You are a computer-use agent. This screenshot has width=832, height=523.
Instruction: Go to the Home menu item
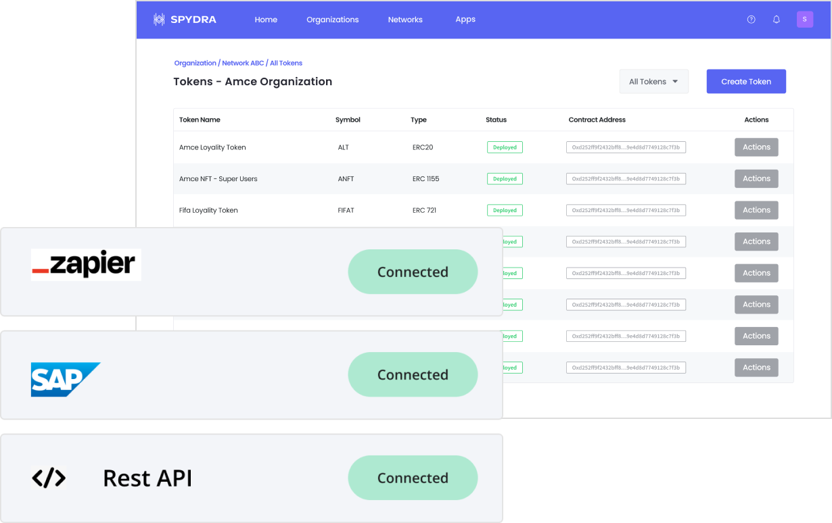(x=266, y=20)
